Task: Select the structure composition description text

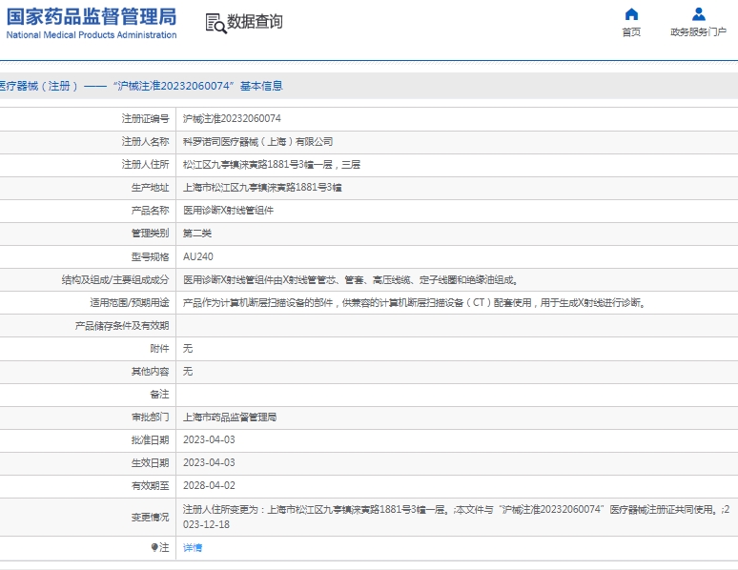Action: point(351,280)
